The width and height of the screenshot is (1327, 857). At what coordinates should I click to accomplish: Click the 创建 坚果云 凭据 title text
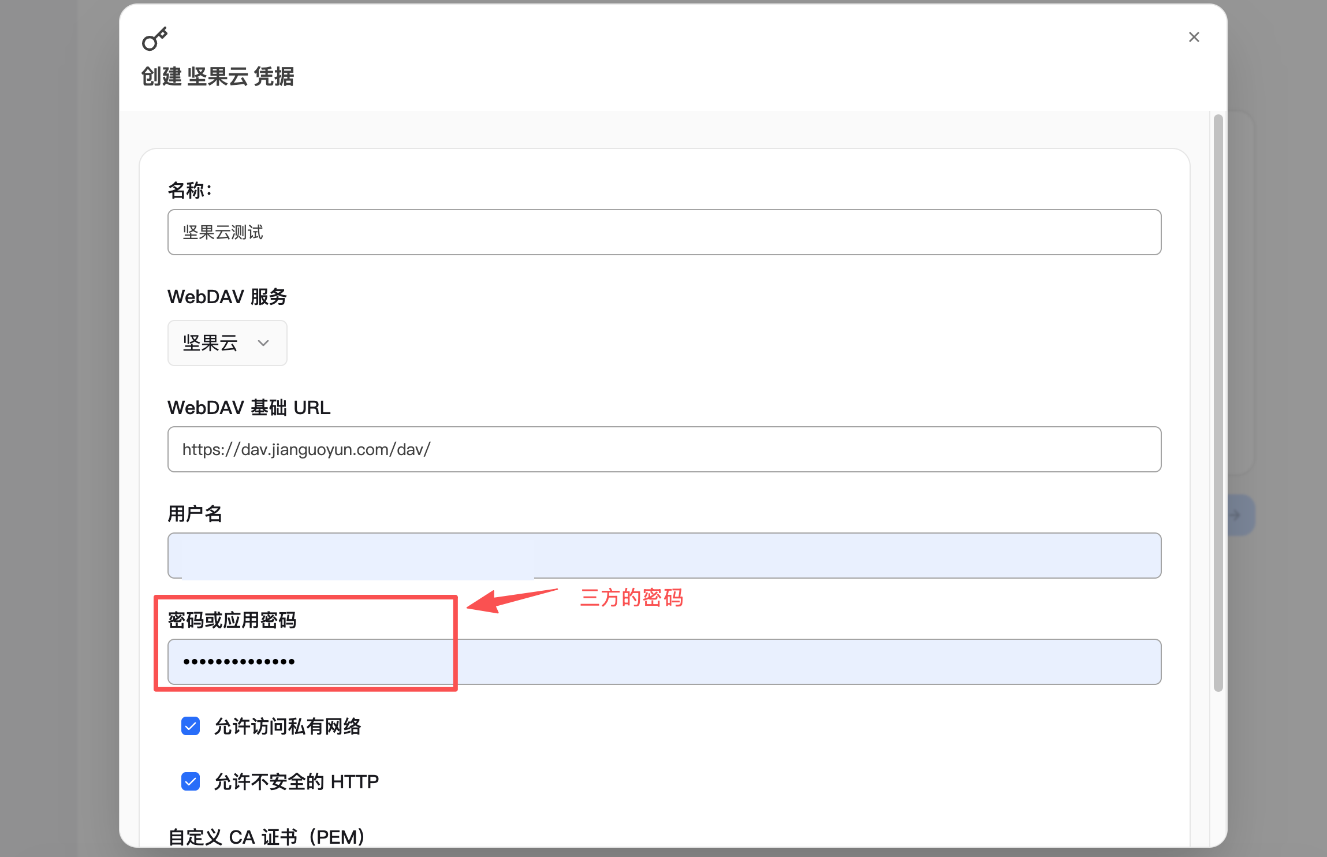click(x=218, y=76)
